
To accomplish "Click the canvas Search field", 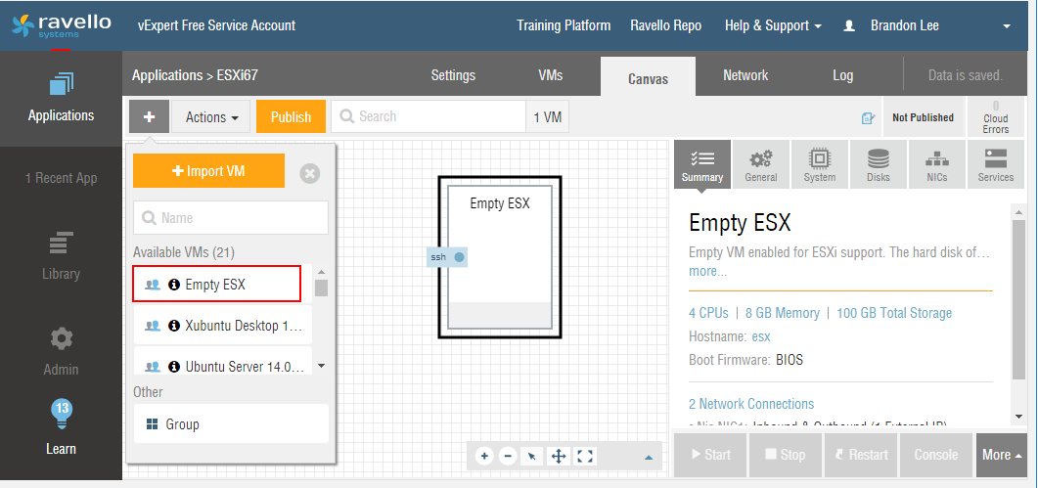I will pyautogui.click(x=429, y=116).
